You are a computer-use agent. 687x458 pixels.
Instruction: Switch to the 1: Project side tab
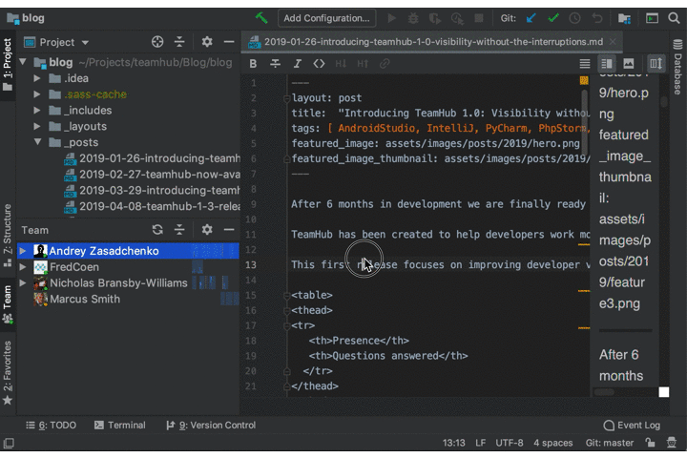(8, 65)
